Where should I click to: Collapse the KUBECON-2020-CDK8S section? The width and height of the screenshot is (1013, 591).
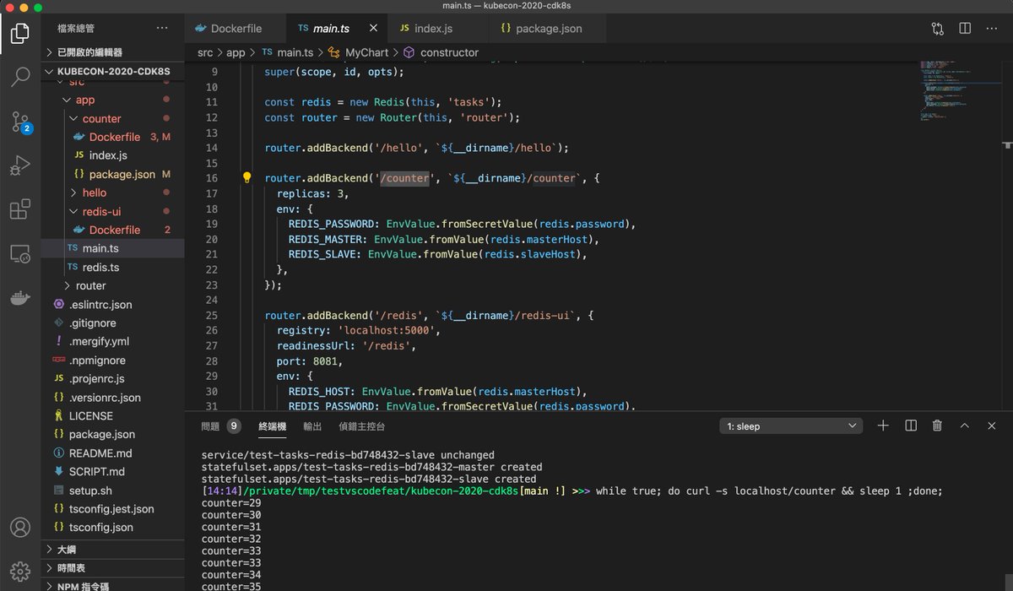[112, 71]
